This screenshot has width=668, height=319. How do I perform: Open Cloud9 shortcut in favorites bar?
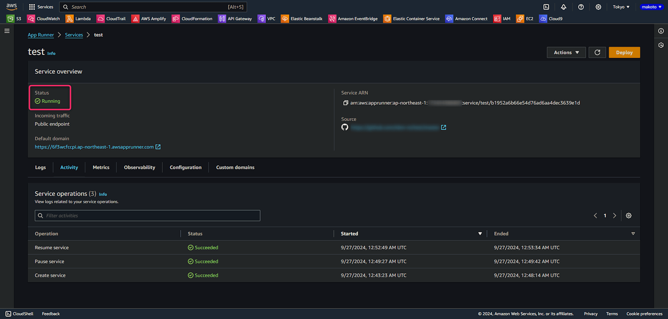point(551,19)
